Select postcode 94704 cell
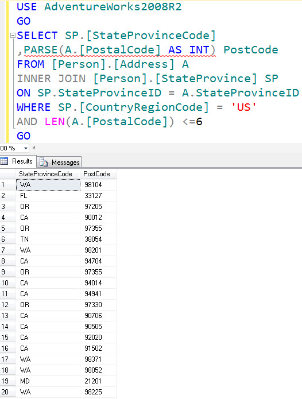 [x=98, y=261]
